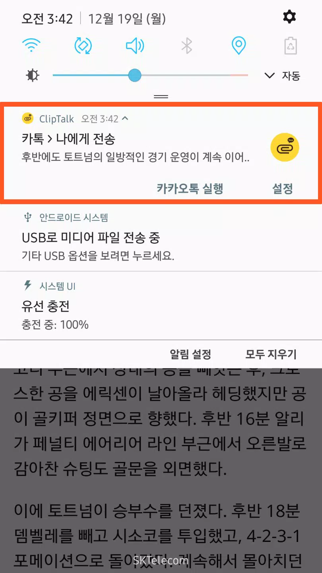The width and height of the screenshot is (322, 573).
Task: Open settings via the gear icon
Action: click(289, 17)
